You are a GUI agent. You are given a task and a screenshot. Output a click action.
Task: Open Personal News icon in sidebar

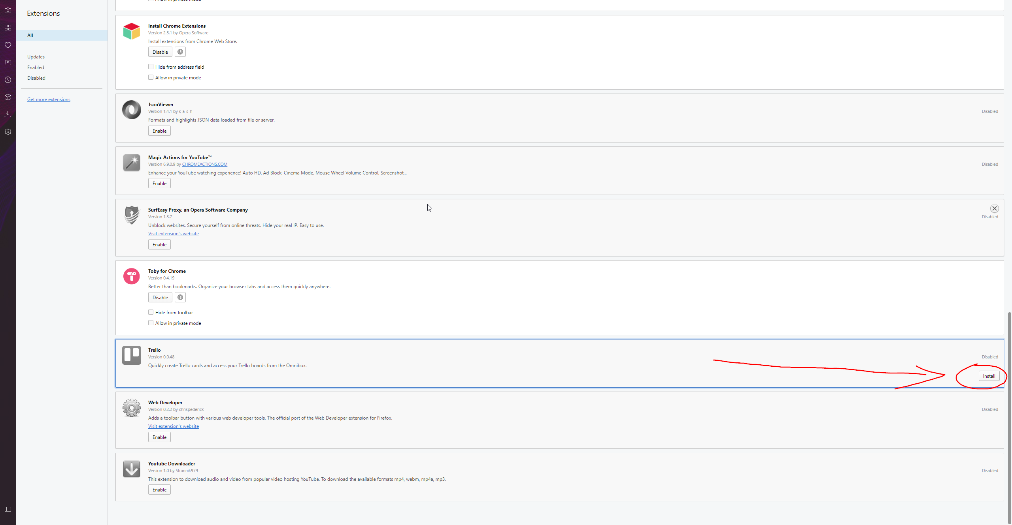point(8,62)
